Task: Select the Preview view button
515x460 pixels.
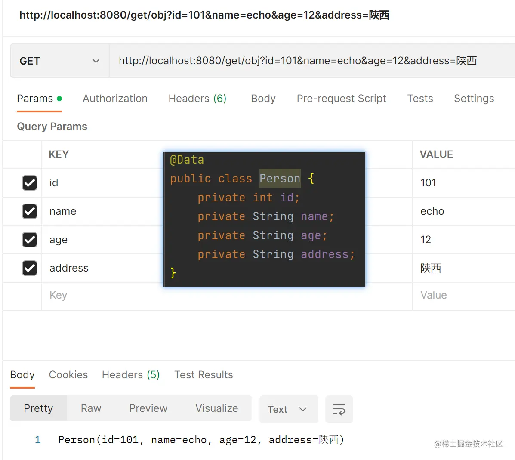Action: tap(148, 408)
